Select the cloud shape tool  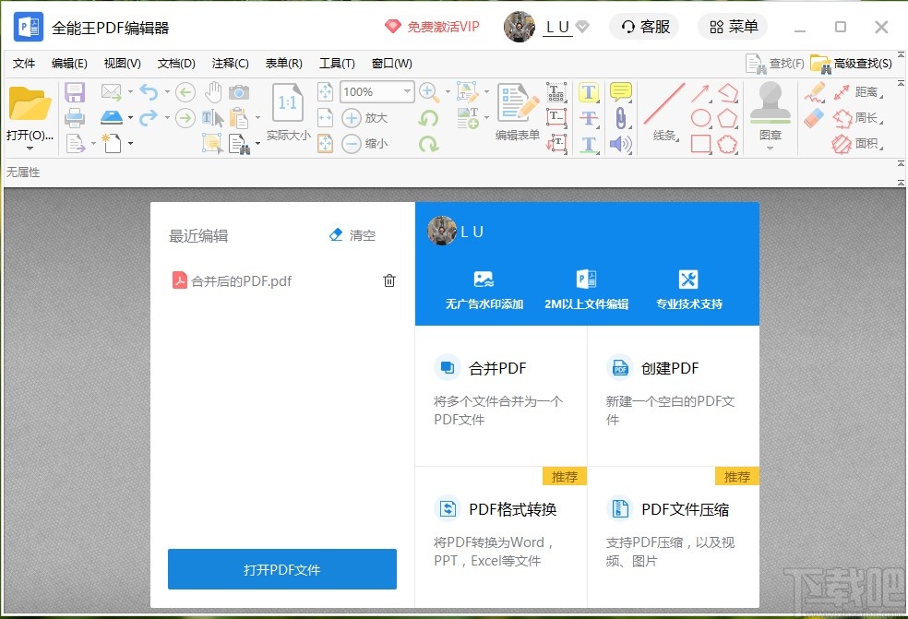727,144
